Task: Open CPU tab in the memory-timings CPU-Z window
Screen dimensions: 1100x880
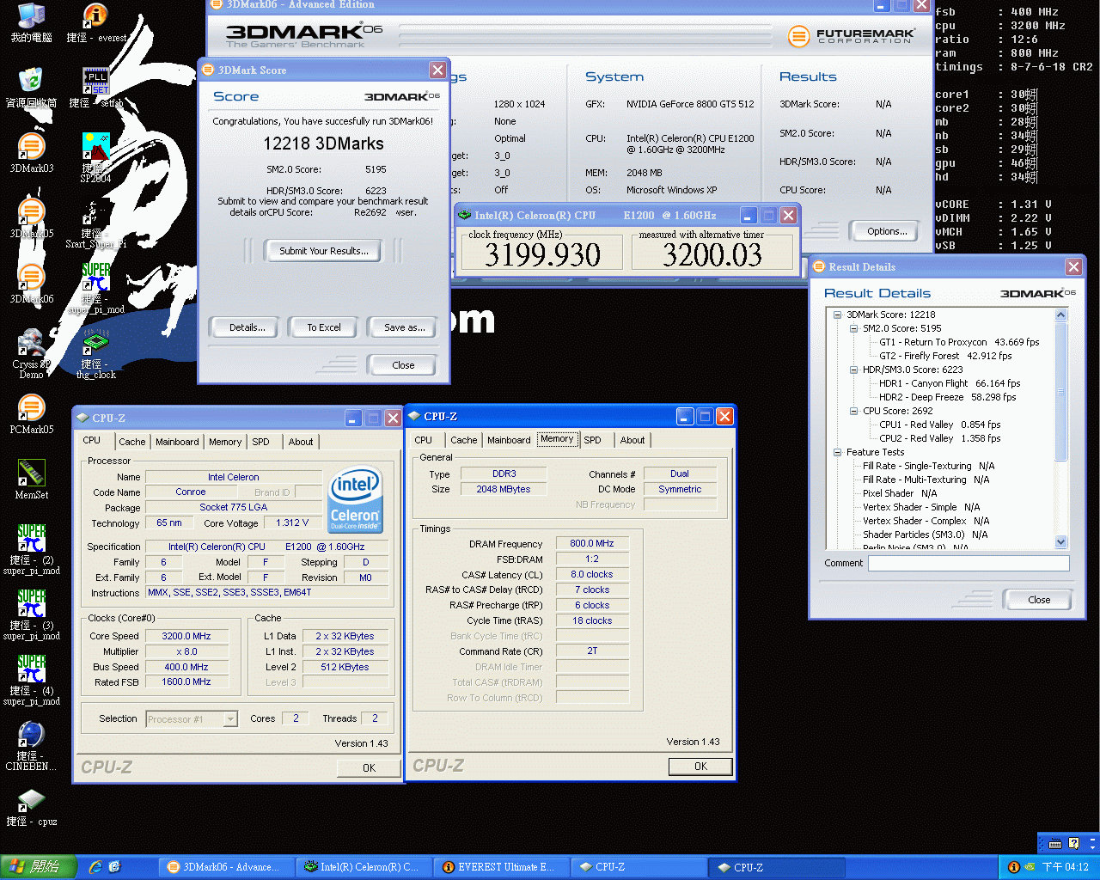Action: [x=424, y=440]
